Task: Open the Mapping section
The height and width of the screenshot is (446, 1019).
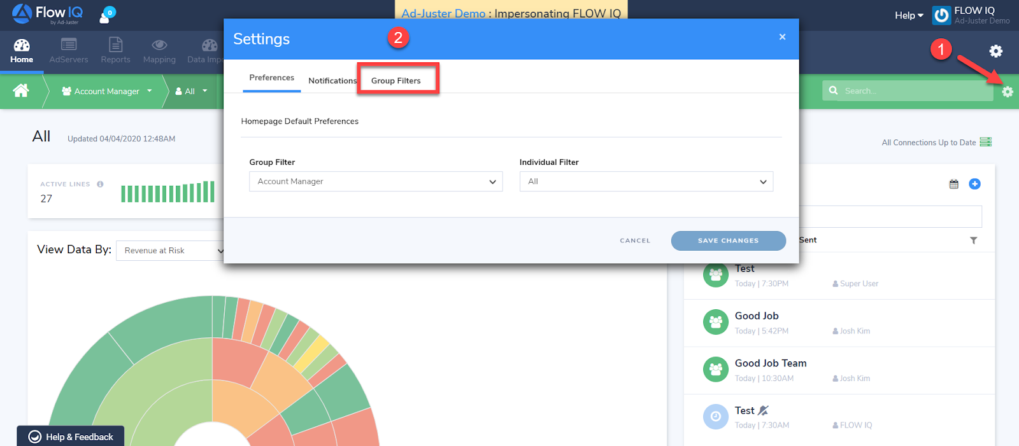Action: [159, 51]
